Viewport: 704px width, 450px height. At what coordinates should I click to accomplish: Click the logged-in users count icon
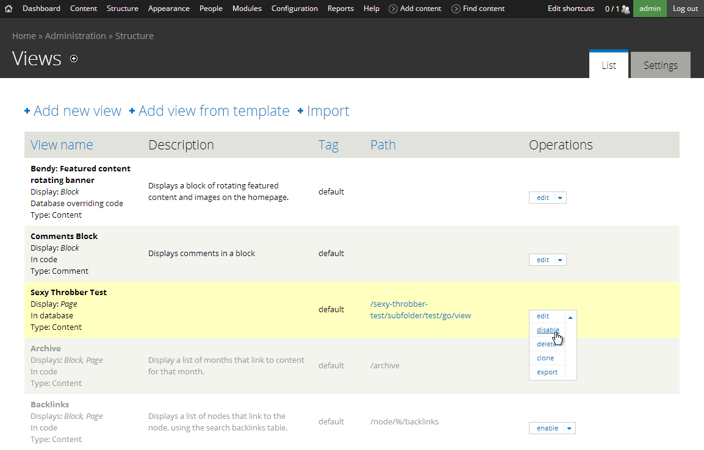(625, 9)
